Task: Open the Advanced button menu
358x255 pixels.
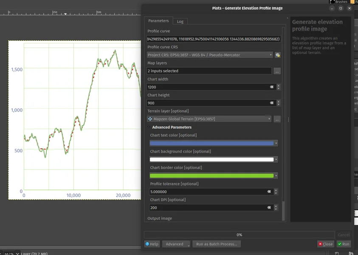Action: click(x=178, y=244)
